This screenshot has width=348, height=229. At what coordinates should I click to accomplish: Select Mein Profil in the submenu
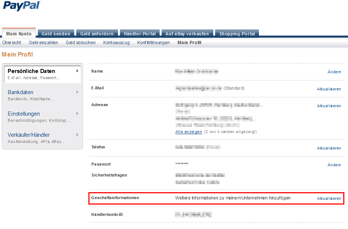(189, 43)
